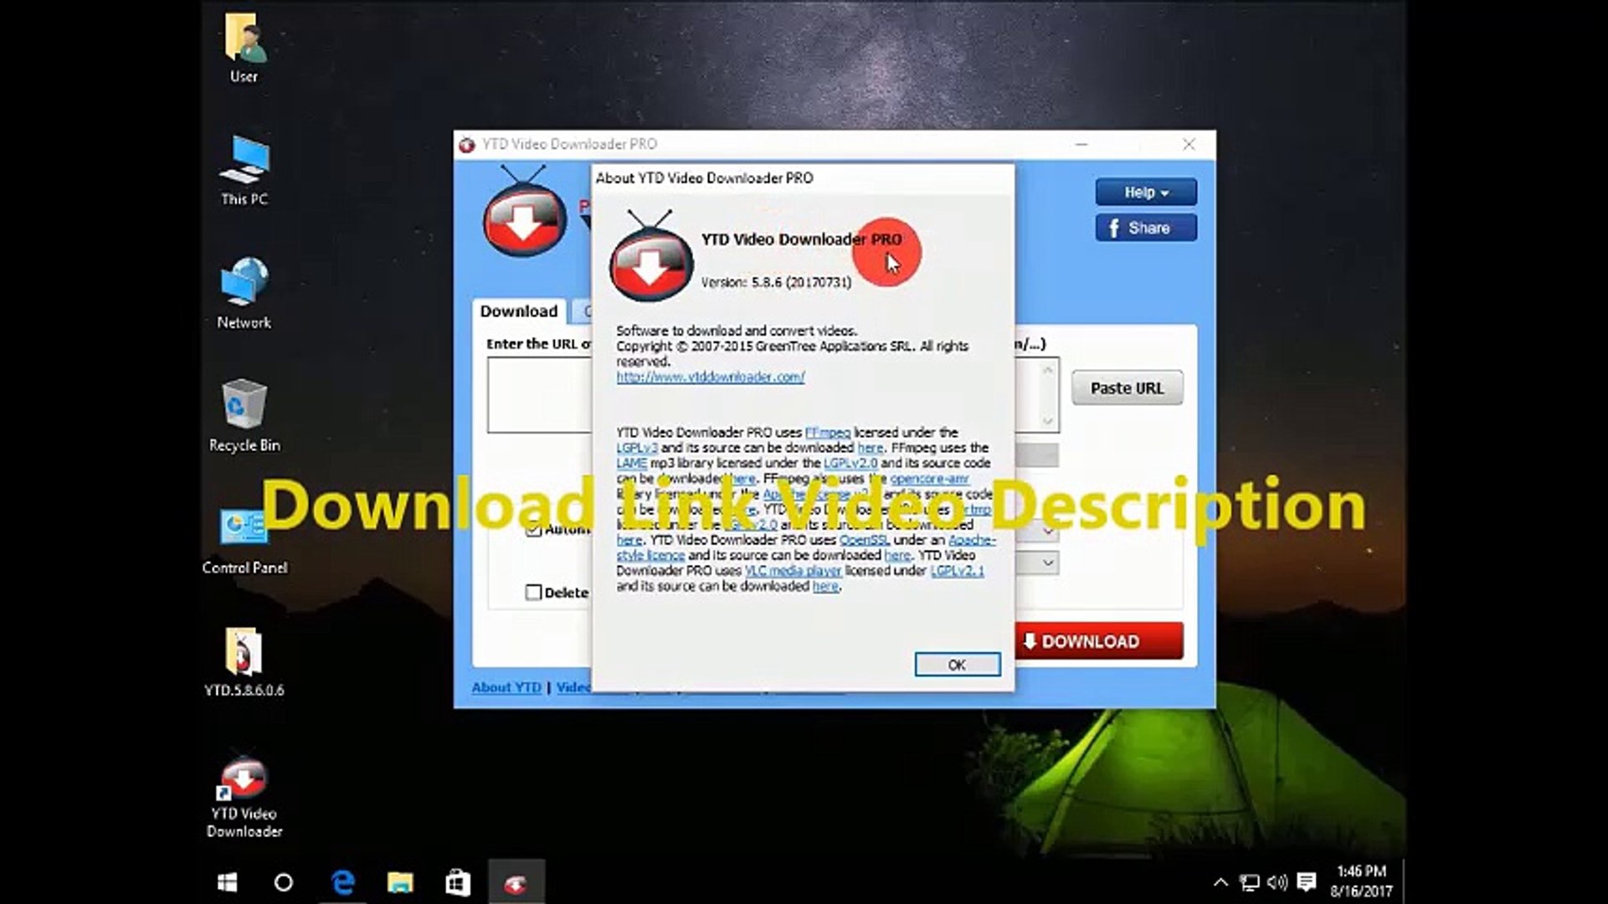Click Show Desktop strip at taskbar end
The width and height of the screenshot is (1608, 904).
click(1403, 882)
